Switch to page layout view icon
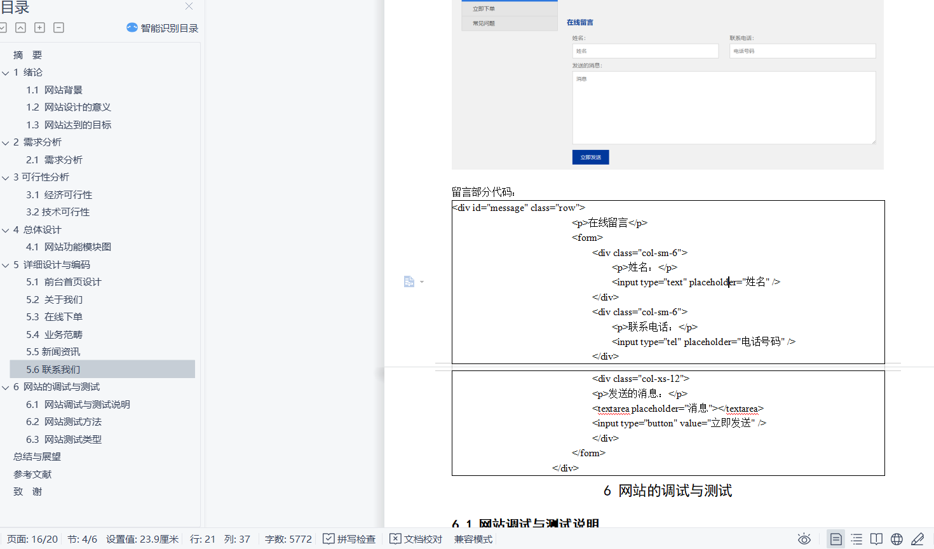 pos(836,539)
